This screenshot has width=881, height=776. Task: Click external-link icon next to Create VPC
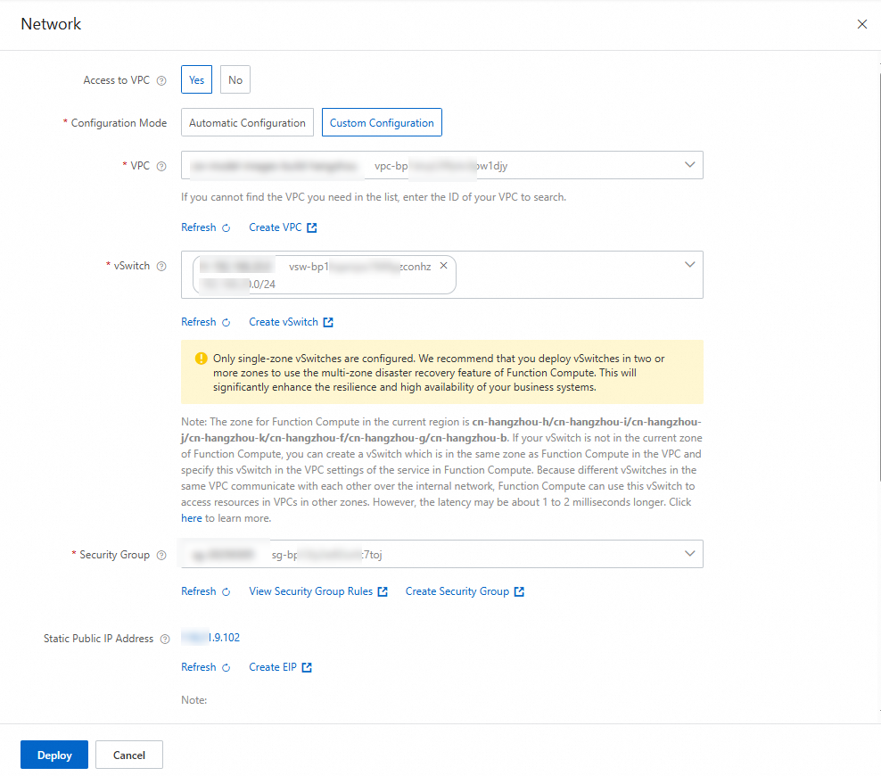[x=312, y=227]
